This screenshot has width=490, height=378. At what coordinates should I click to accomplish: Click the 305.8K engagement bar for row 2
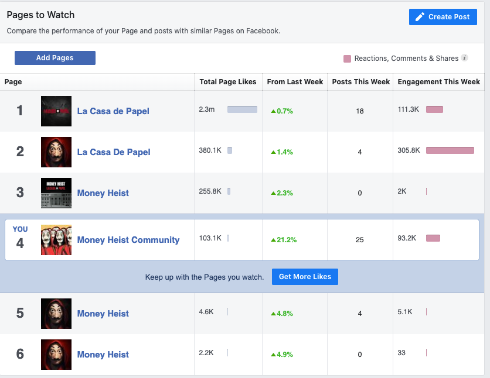450,150
